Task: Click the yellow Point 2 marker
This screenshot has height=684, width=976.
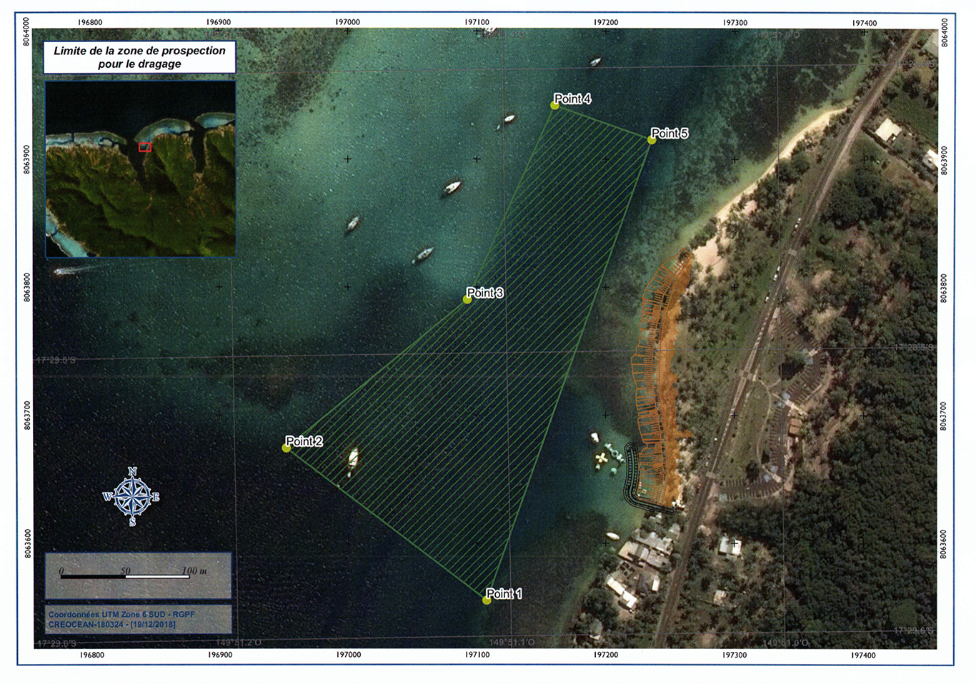Action: (x=287, y=448)
